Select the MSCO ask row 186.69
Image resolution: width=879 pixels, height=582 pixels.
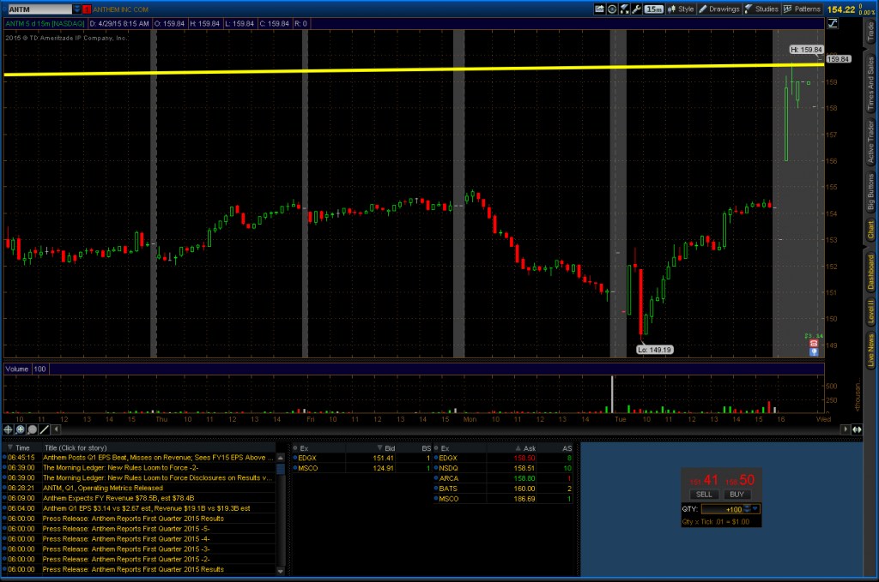[x=503, y=499]
